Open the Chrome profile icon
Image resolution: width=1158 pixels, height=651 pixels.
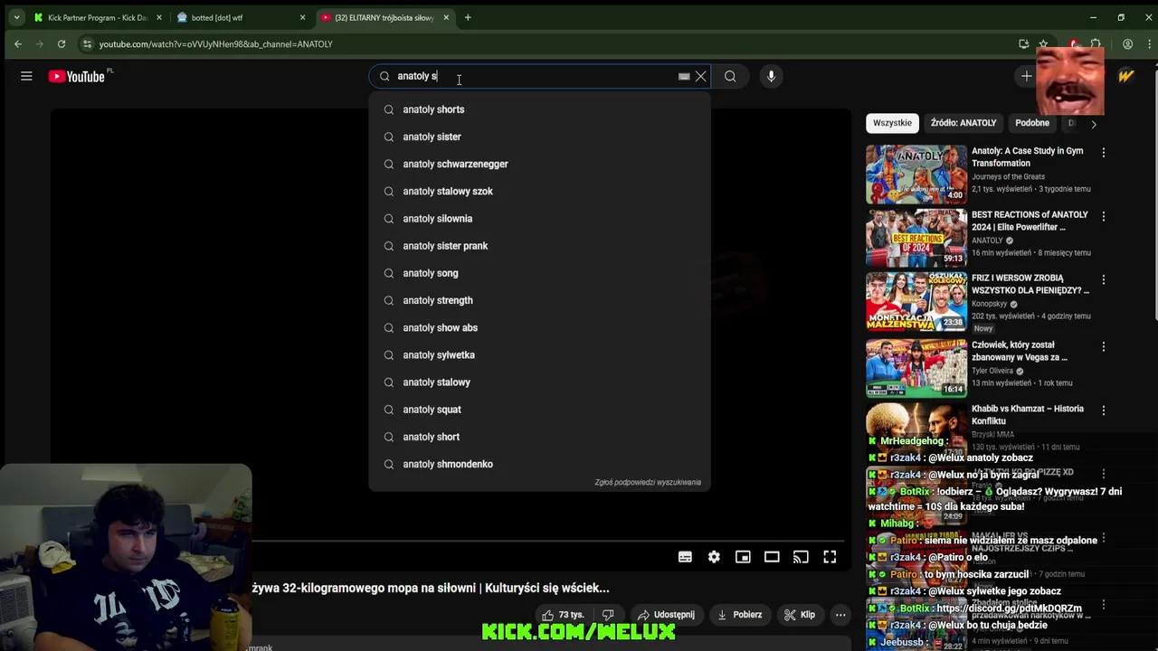coord(1127,44)
